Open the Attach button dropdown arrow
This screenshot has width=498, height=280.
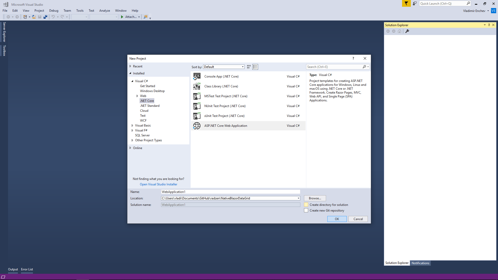(x=139, y=17)
